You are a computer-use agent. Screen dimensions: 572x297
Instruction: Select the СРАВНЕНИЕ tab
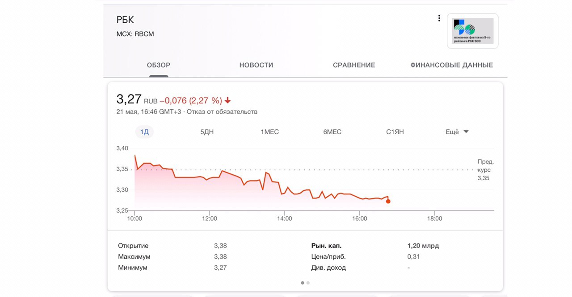pyautogui.click(x=354, y=65)
